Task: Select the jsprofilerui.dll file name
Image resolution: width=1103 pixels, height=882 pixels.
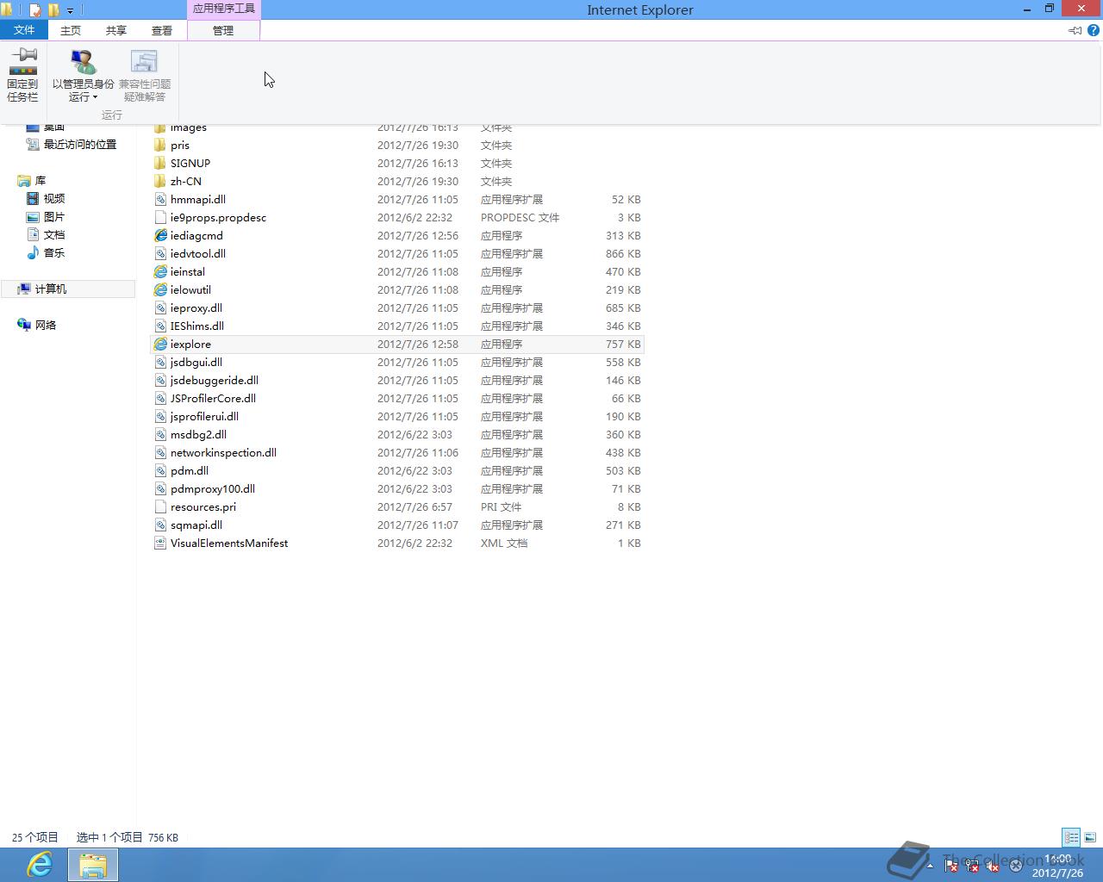Action: click(x=204, y=416)
